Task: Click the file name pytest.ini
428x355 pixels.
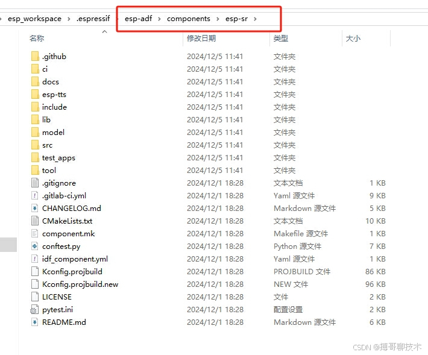Action: [57, 310]
